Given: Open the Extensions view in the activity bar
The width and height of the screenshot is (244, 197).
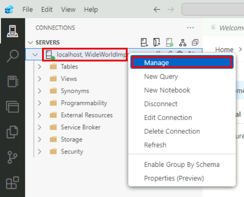Looking at the screenshot, I should tap(12, 183).
